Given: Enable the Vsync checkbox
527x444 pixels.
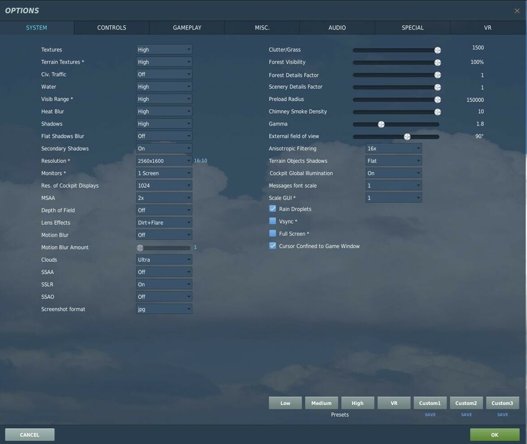Looking at the screenshot, I should [272, 221].
